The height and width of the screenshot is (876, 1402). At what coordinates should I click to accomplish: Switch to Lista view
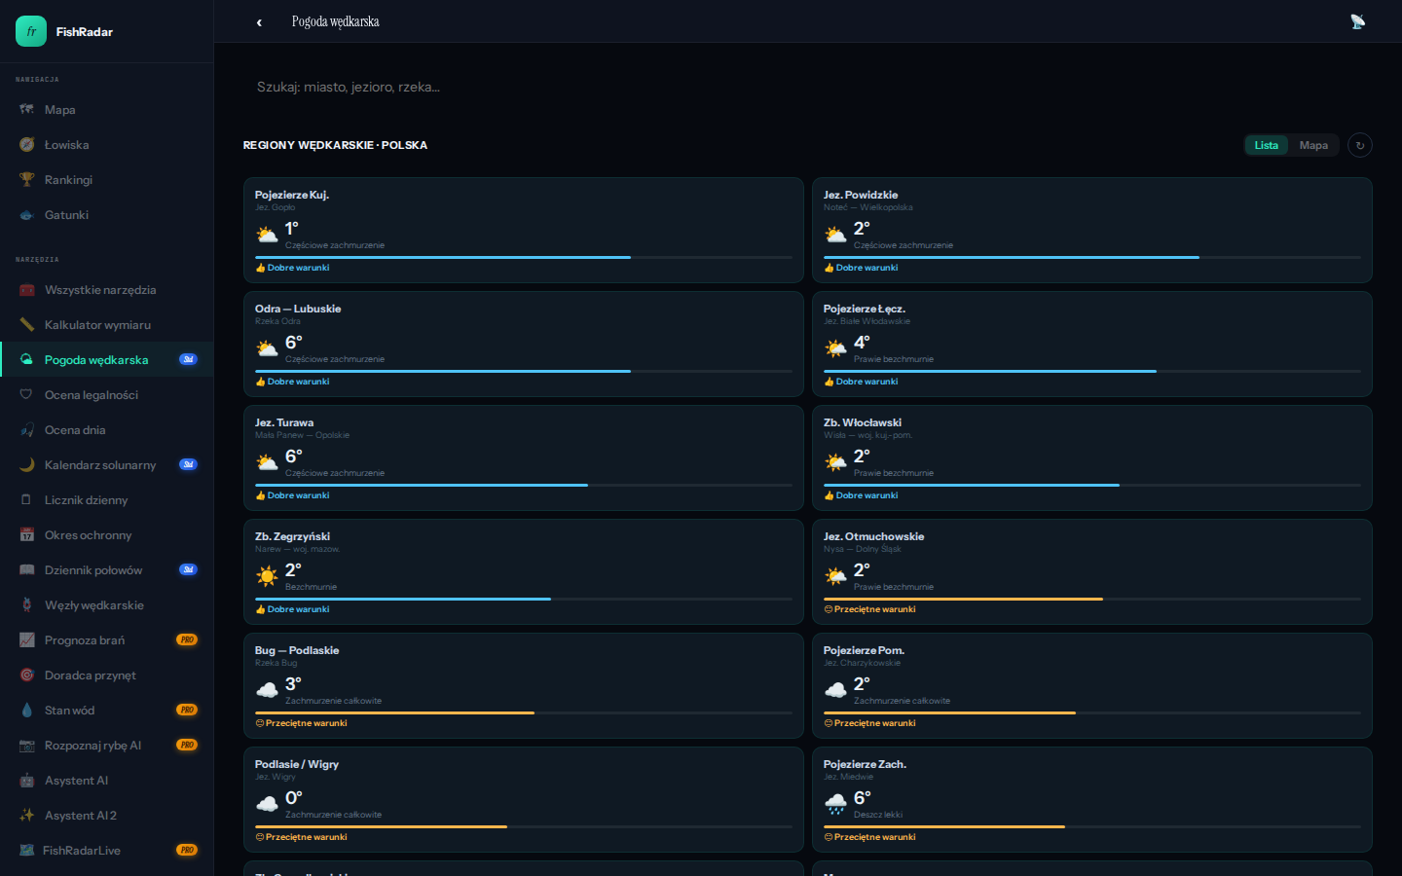pyautogui.click(x=1266, y=145)
